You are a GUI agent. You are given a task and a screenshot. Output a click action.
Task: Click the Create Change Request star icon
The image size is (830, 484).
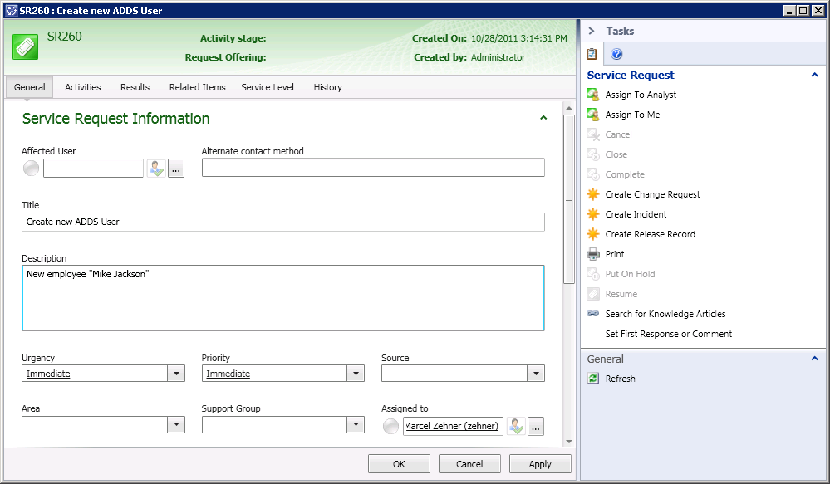pyautogui.click(x=593, y=194)
